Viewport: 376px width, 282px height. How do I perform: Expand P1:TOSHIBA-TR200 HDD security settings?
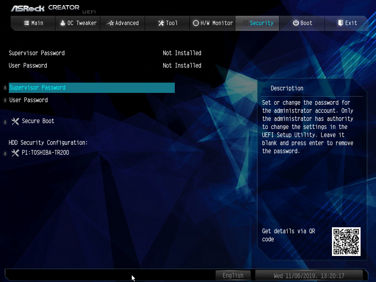[x=45, y=153]
